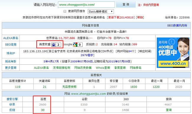Screen dimensions: 192x114
Task: Click the 搜狗 indexed count 4667
Action: (x=168, y=105)
